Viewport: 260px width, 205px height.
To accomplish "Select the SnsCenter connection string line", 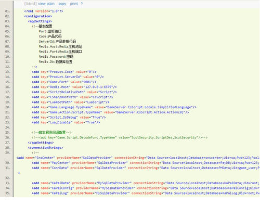I will [138, 158].
